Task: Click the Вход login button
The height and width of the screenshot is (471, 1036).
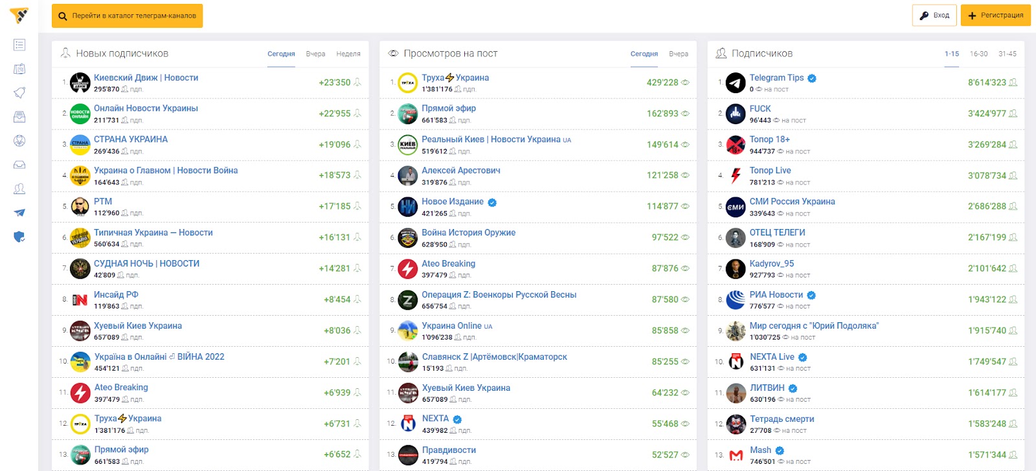Action: click(x=934, y=16)
